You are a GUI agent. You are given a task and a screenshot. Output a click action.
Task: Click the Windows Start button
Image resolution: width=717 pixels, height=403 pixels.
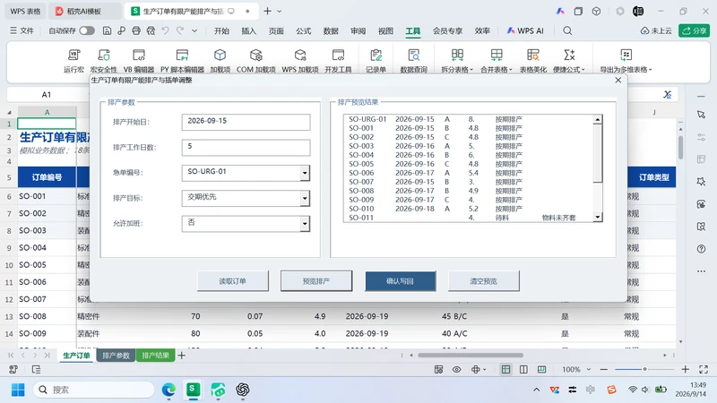pos(18,390)
